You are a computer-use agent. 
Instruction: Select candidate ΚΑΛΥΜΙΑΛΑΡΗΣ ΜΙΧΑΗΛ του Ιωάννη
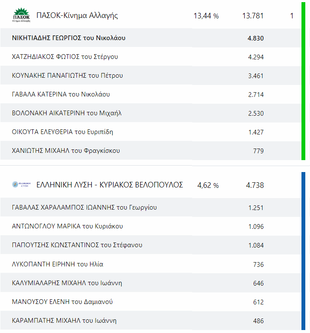pyautogui.click(x=67, y=283)
